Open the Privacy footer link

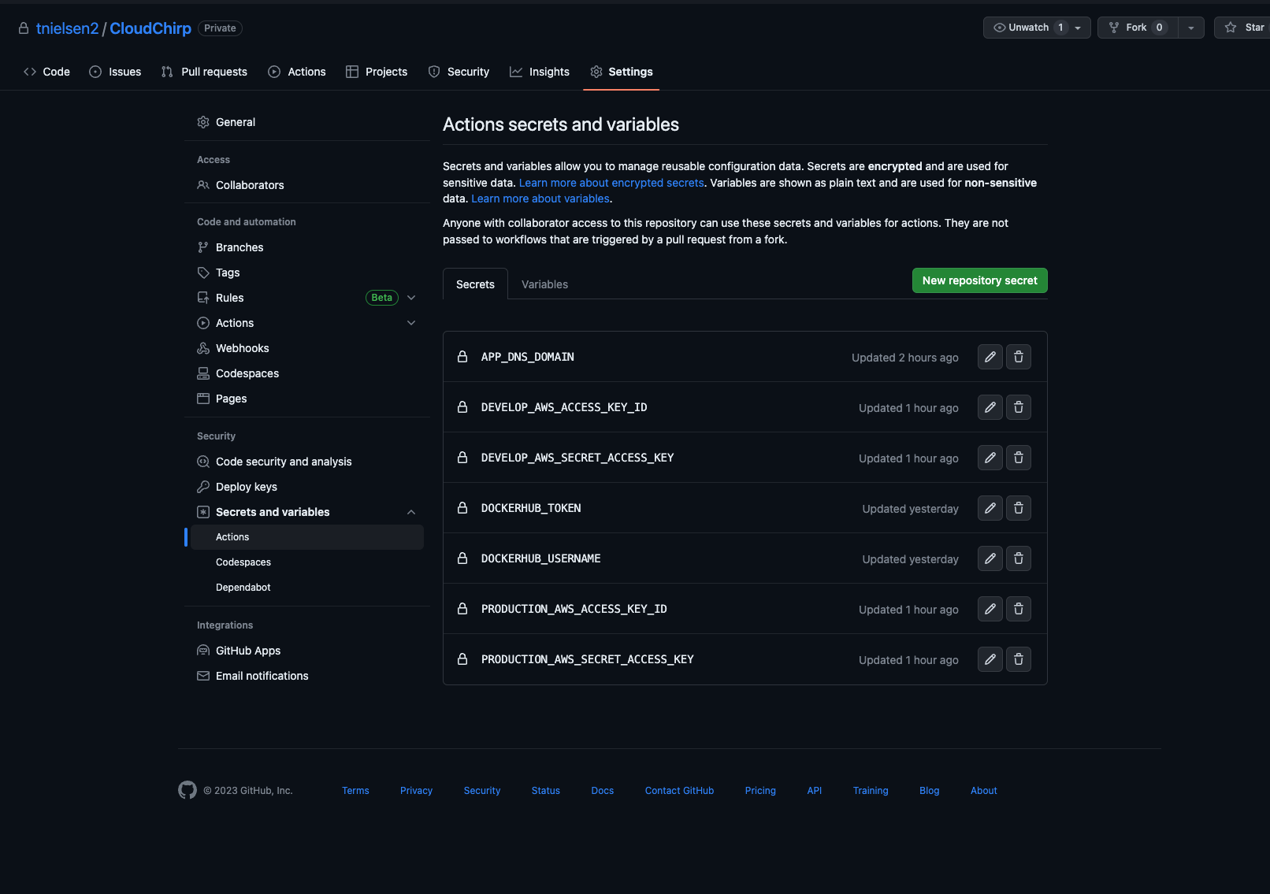tap(416, 791)
